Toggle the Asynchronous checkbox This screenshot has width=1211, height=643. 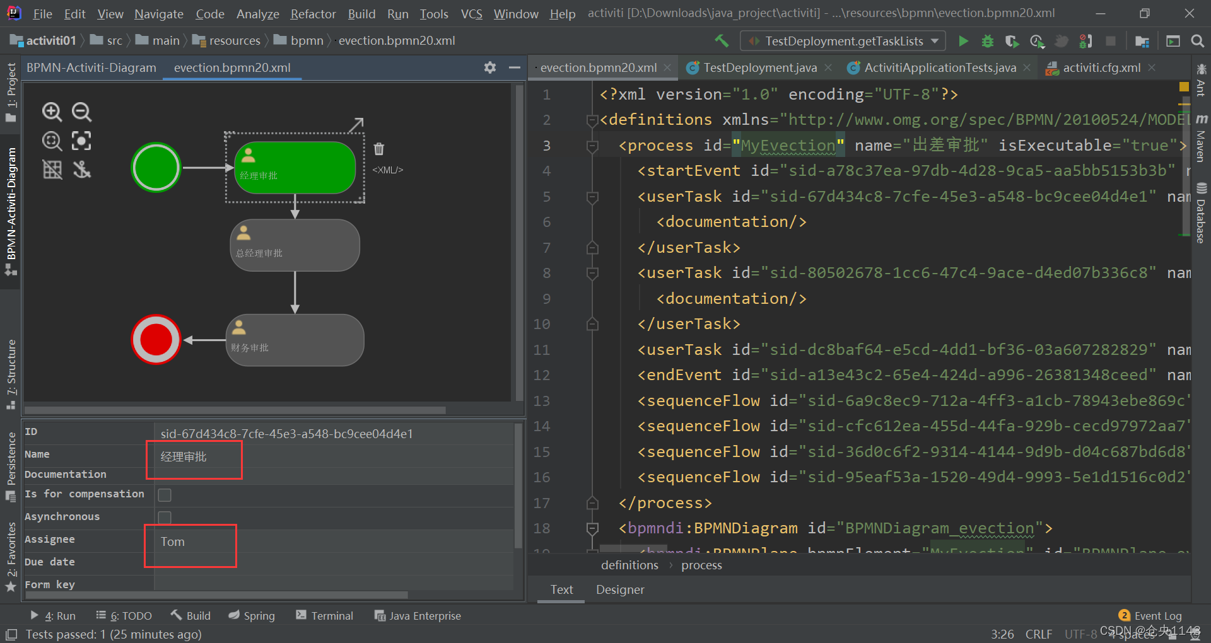pos(165,518)
